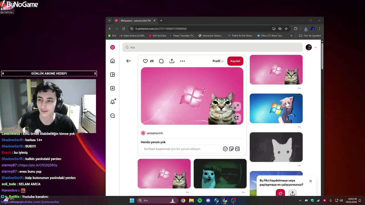Open the boards icon in Pinterest sidebar
This screenshot has height=205, width=365.
coord(113,75)
